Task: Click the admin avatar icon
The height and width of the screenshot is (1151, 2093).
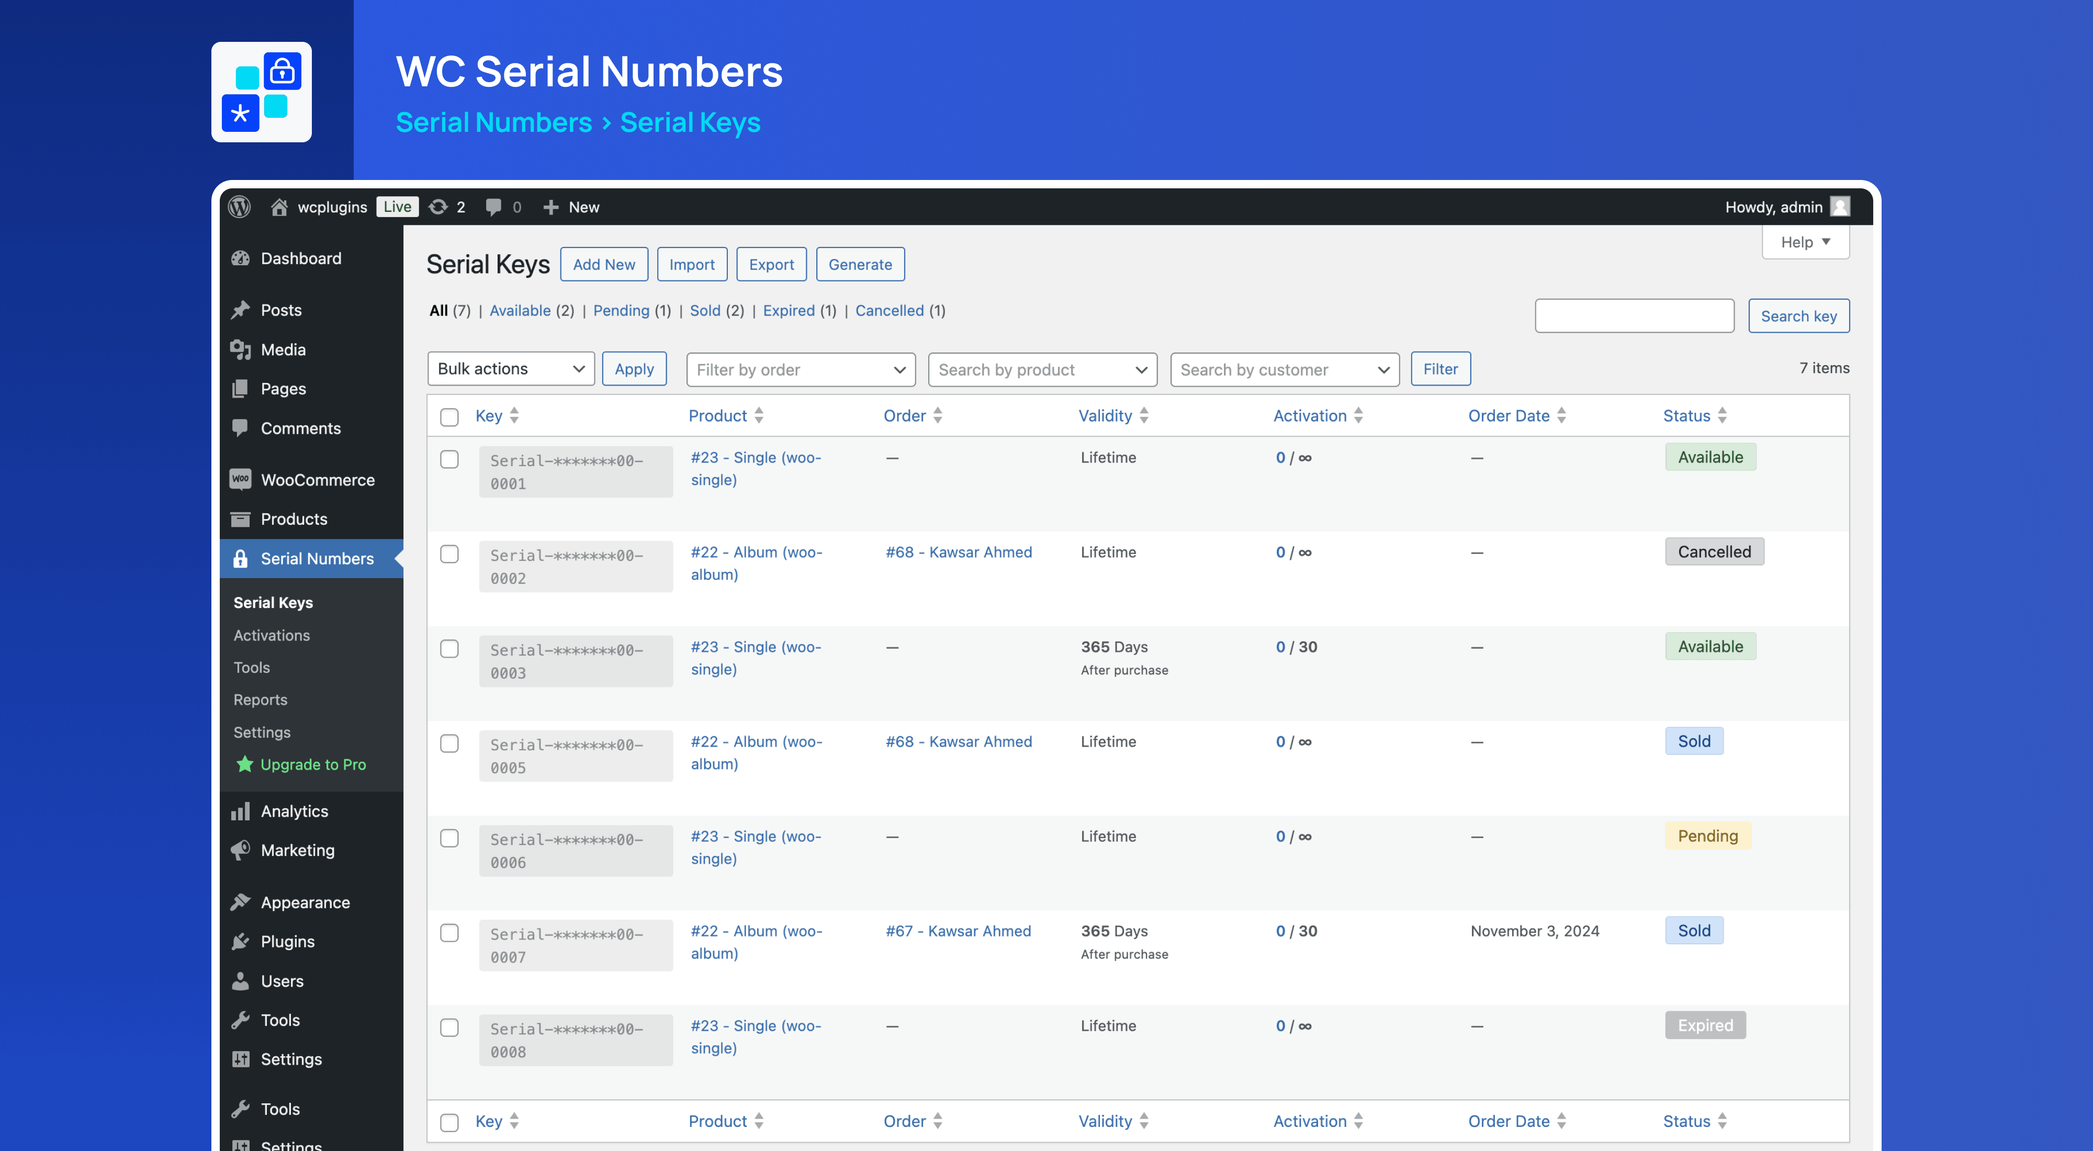Action: (x=1840, y=207)
